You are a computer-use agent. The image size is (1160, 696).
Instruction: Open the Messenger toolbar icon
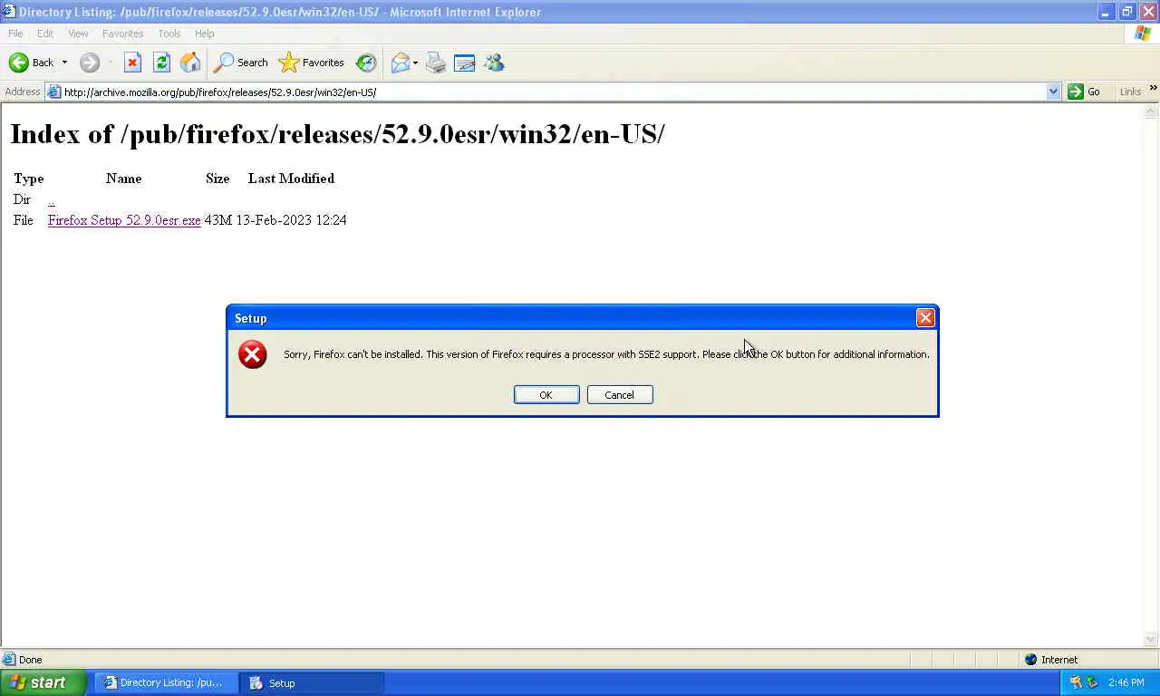point(494,63)
